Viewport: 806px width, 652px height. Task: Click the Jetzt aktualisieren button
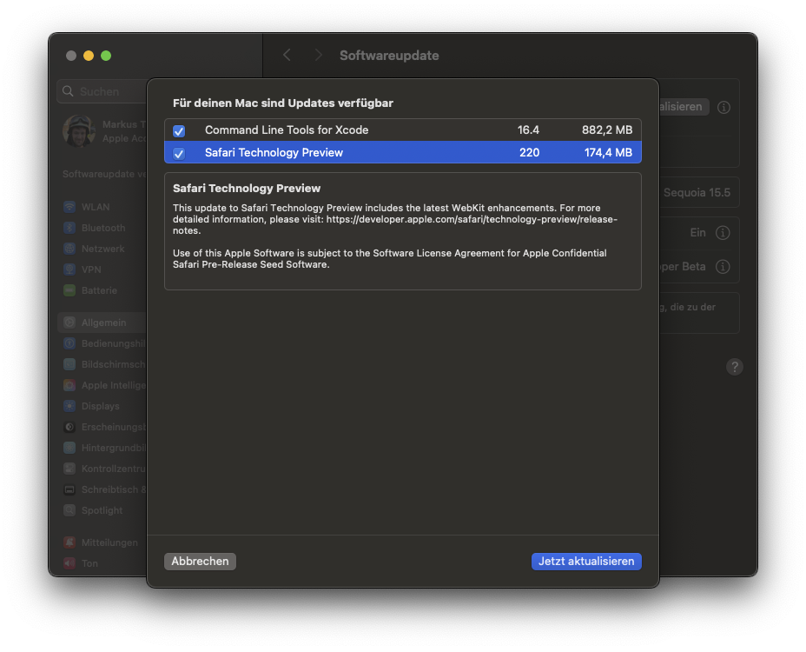coord(586,562)
